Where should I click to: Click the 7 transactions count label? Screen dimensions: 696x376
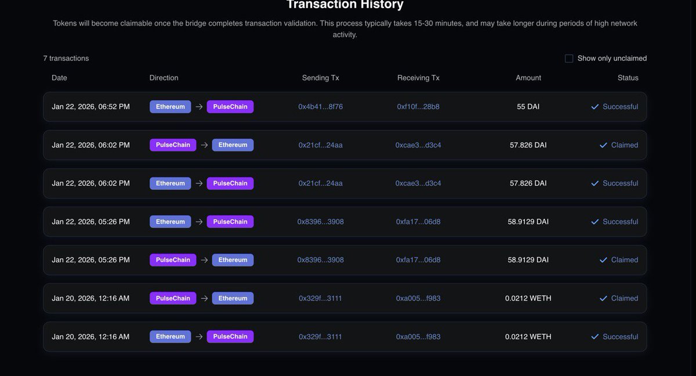tap(66, 57)
